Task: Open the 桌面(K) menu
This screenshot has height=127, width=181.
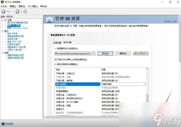Action: coord(22,6)
